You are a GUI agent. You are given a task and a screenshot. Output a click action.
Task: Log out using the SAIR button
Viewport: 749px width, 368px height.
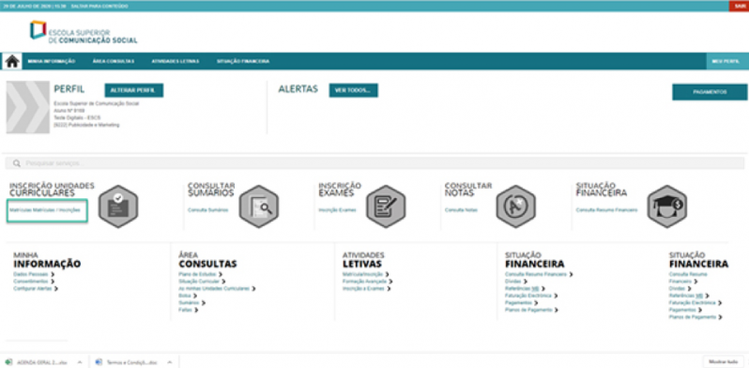[x=739, y=6]
